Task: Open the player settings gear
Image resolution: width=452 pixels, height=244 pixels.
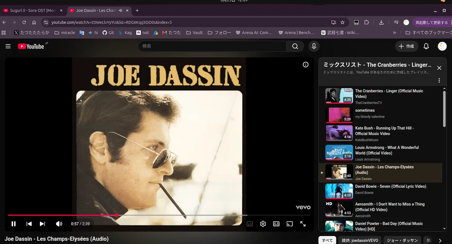Action: pos(263,224)
